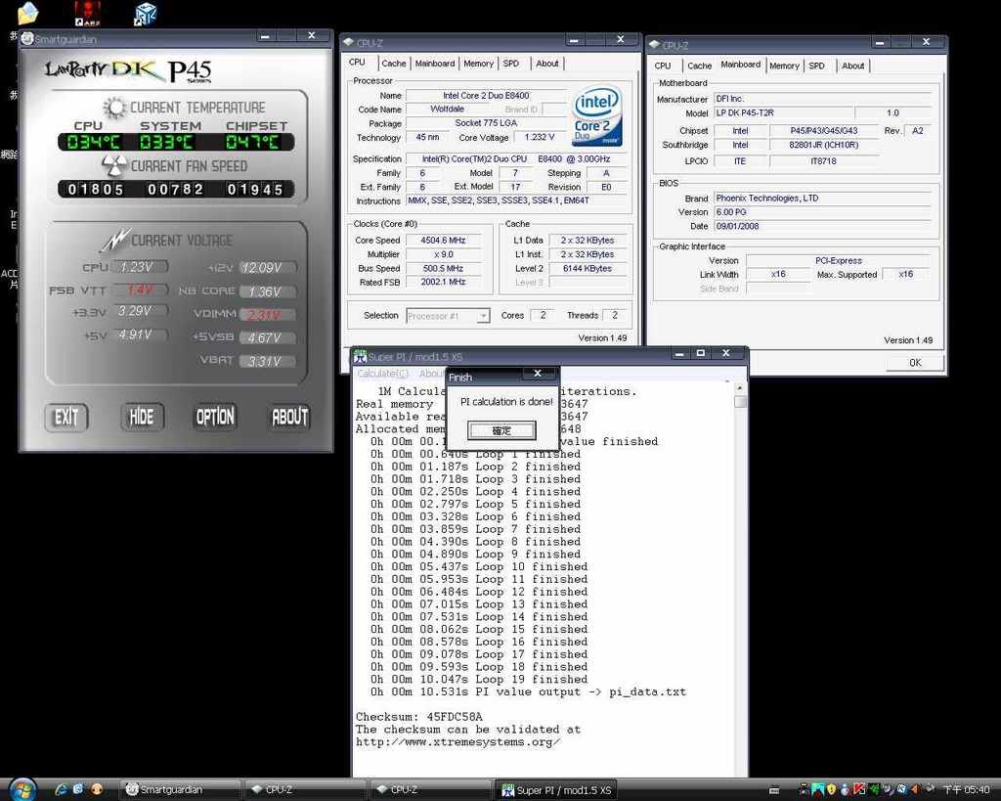Click the Core Voltage value 1.232 V
The height and width of the screenshot is (801, 1001).
point(540,137)
